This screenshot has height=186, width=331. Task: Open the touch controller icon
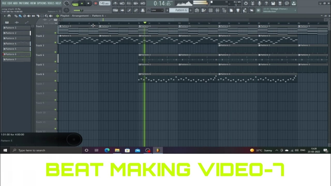pyautogui.click(x=251, y=10)
